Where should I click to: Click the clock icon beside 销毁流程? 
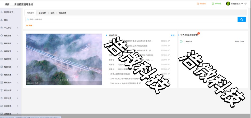click(x=181, y=41)
